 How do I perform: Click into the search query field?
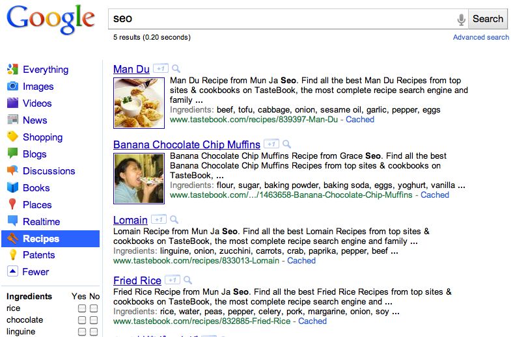coord(280,19)
